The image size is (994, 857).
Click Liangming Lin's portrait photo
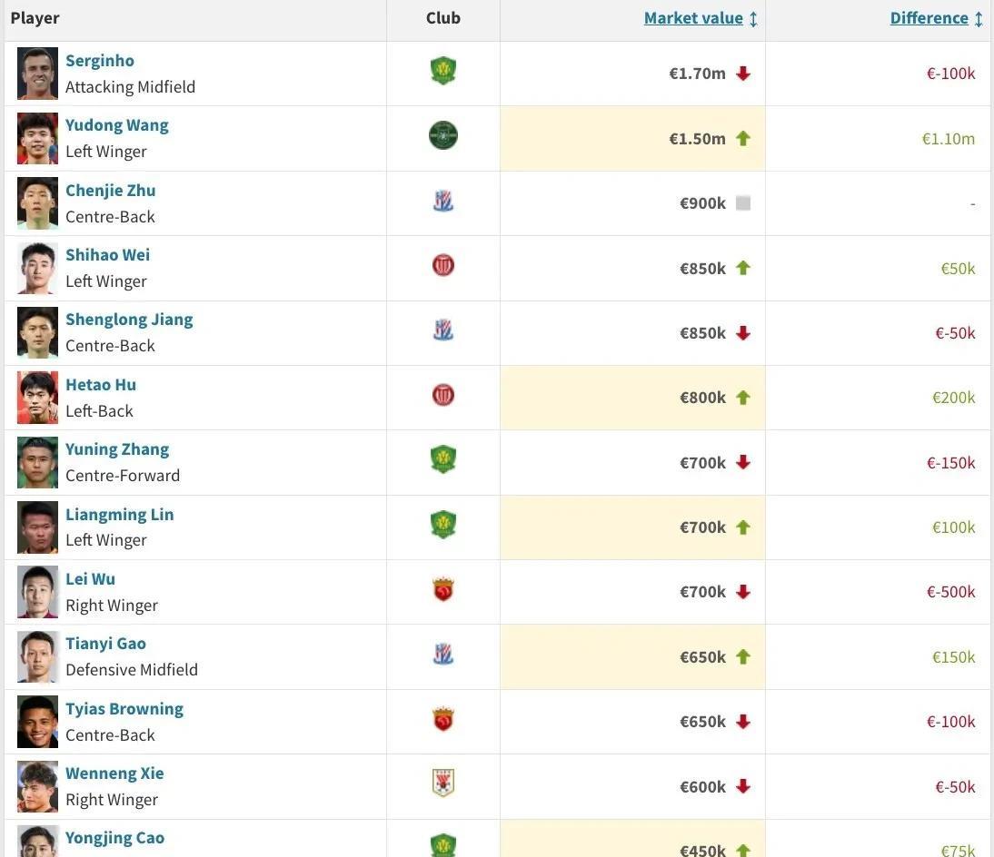(37, 527)
